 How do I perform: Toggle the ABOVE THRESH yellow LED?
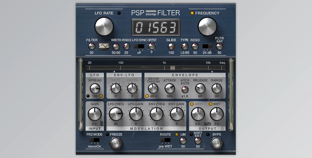[x=147, y=96]
